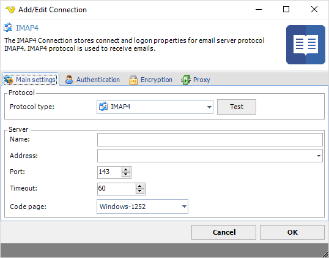Click the Protocol type label

[32, 107]
